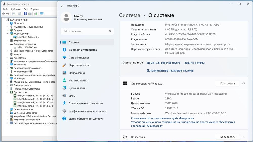The image size is (253, 142).
Task: Click the Device Manager title bar icon
Action: [4, 4]
